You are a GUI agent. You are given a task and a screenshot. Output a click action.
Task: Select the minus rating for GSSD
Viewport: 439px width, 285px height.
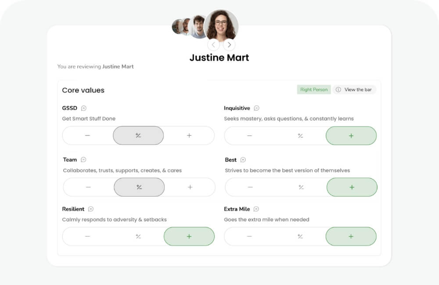tap(87, 135)
